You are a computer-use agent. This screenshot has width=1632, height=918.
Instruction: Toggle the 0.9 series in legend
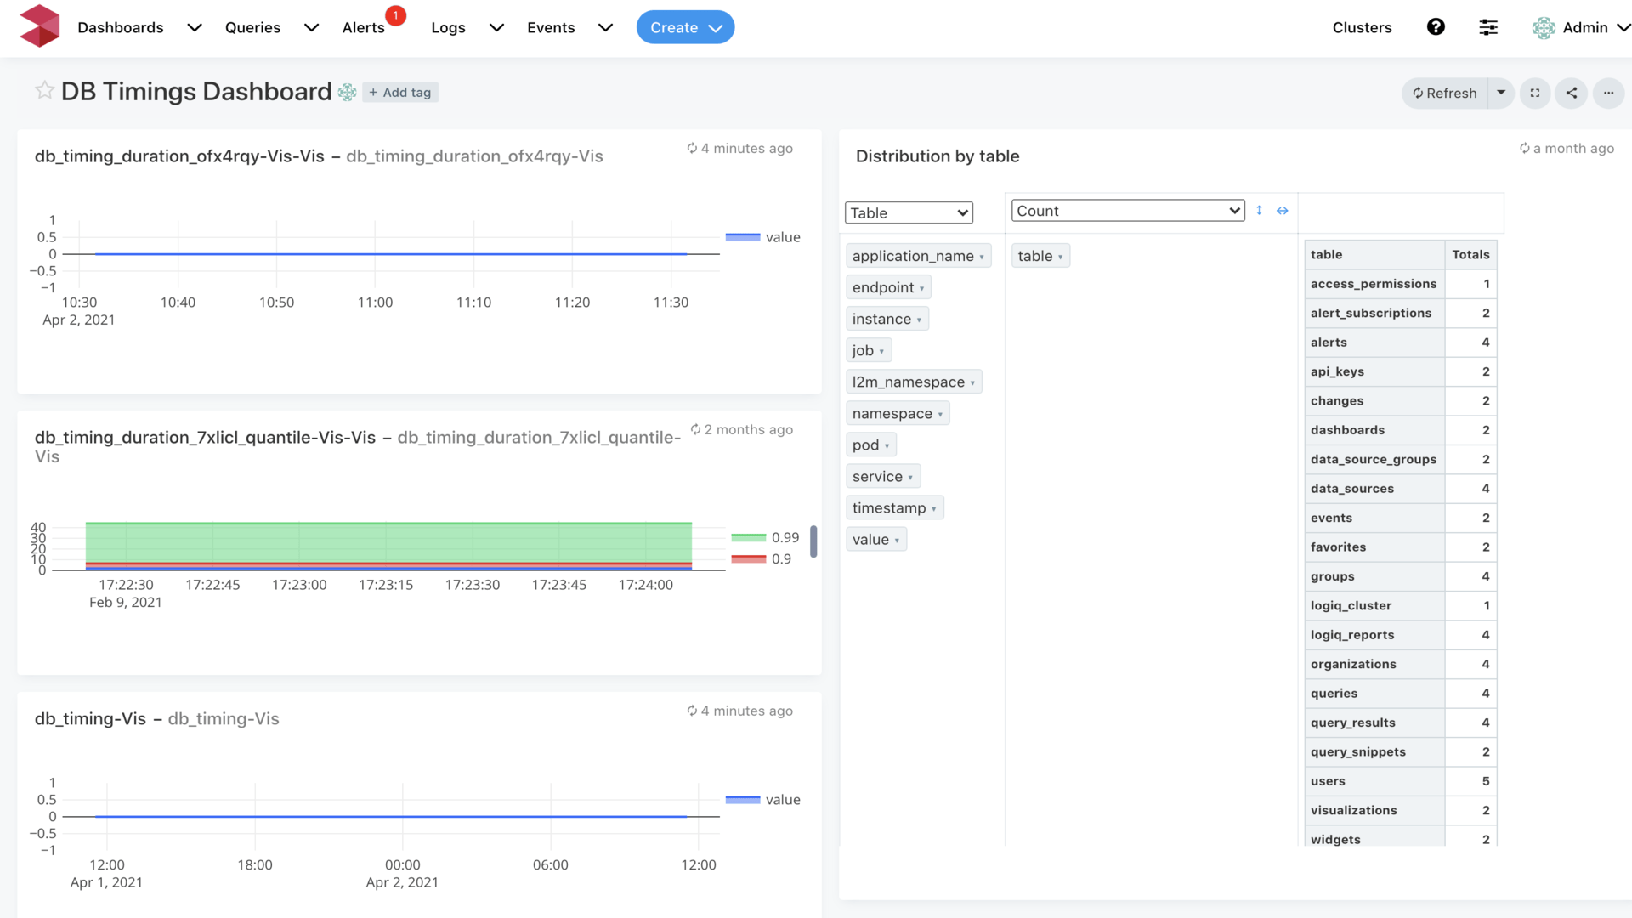coord(762,558)
